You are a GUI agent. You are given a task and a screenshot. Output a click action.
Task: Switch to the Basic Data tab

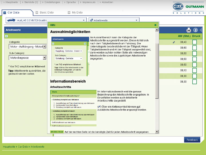tap(46, 13)
